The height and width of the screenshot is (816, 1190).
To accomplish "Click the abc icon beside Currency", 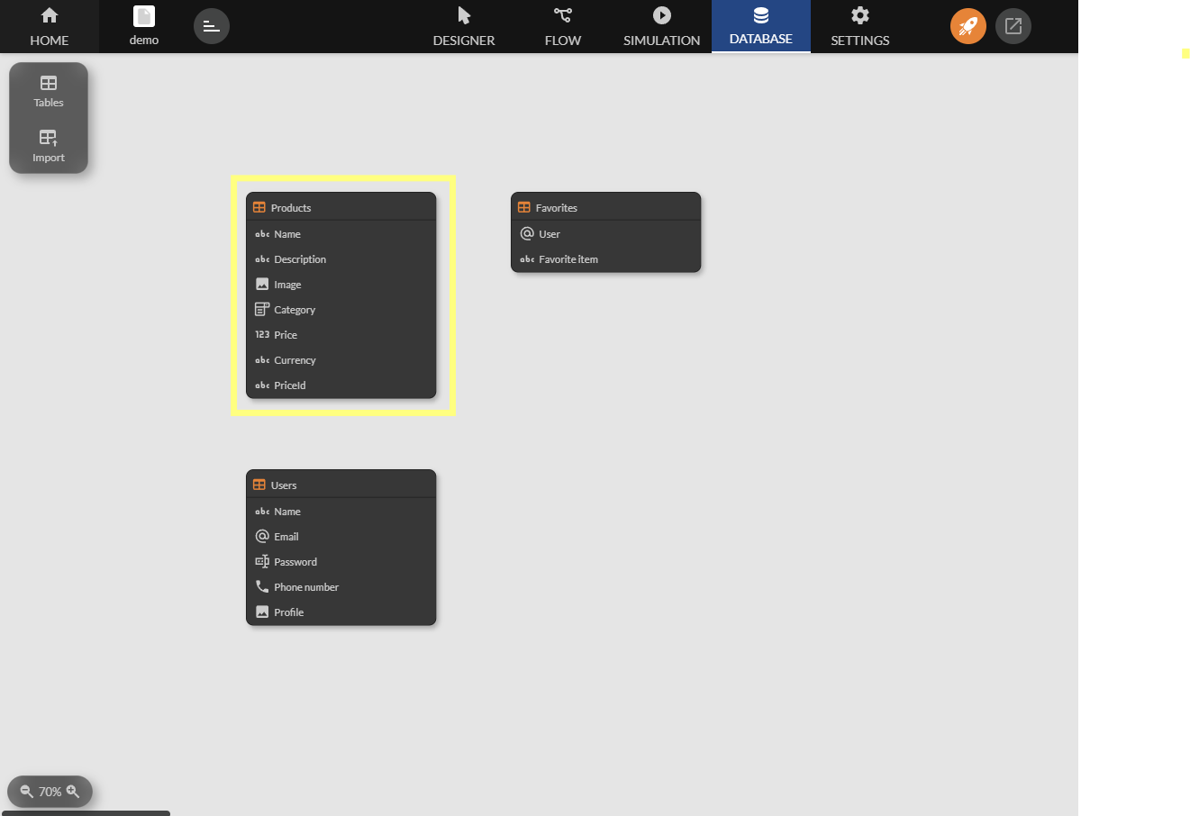I will click(x=262, y=360).
